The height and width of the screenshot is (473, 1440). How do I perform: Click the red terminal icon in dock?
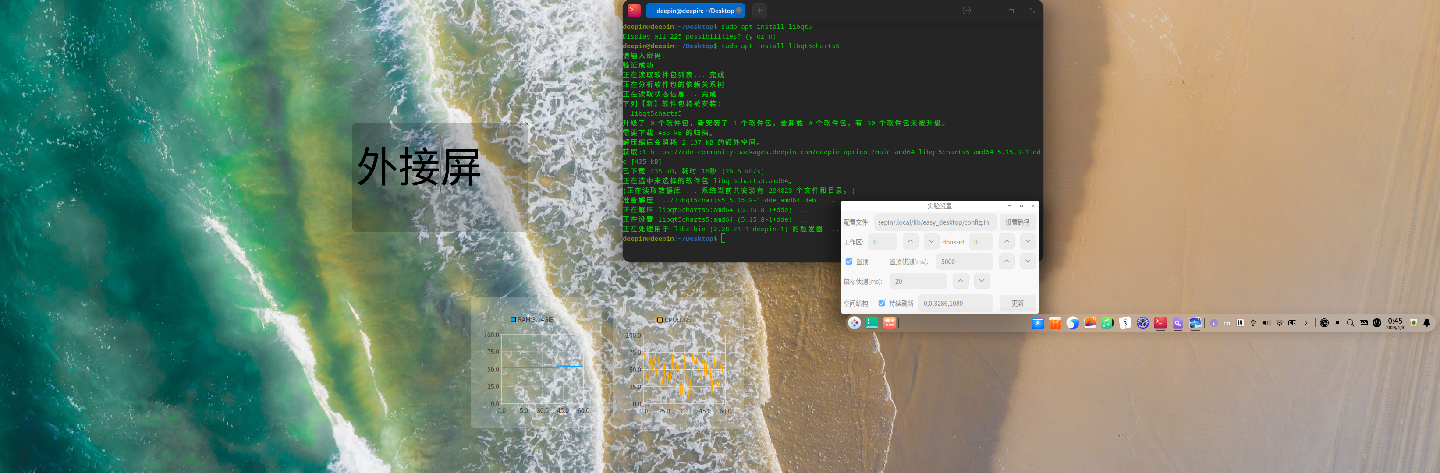click(x=1160, y=323)
